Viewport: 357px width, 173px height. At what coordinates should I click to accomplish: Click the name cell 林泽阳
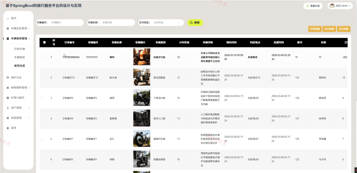[322, 118]
